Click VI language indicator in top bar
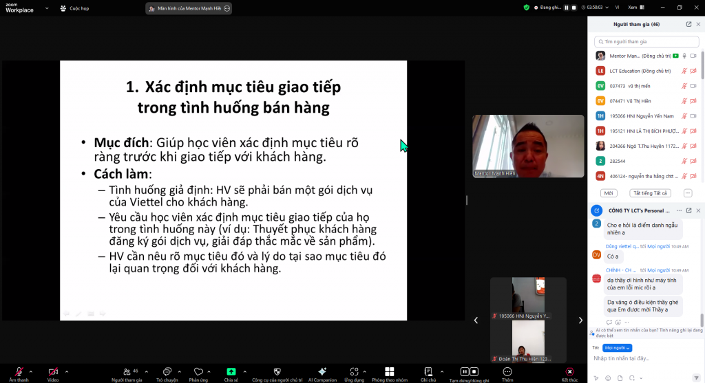The height and width of the screenshot is (383, 705). point(618,8)
